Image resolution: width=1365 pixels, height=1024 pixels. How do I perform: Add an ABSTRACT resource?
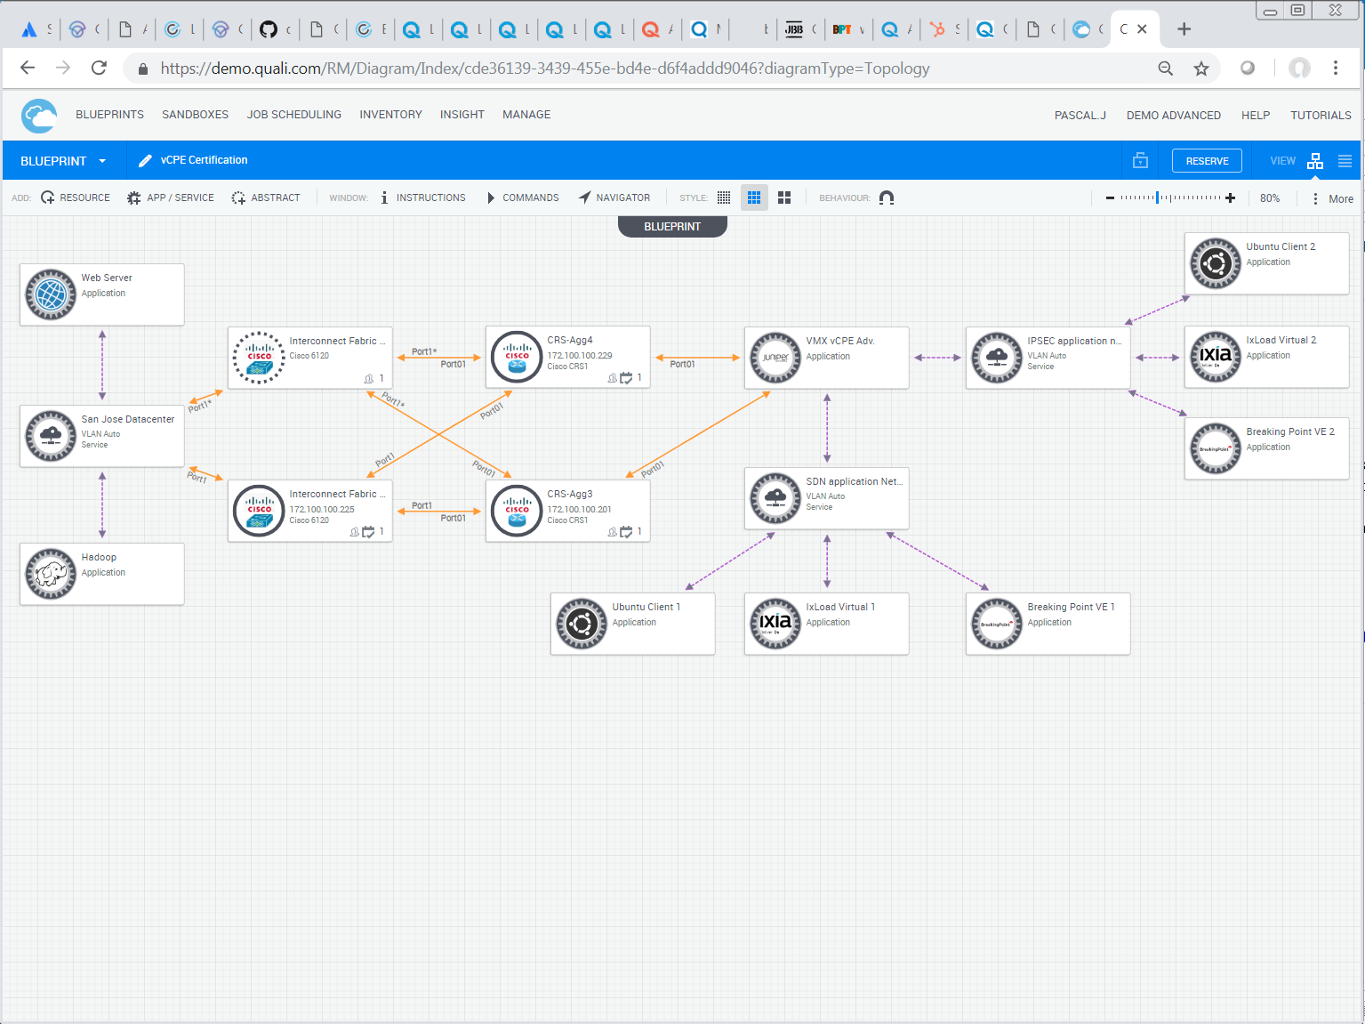point(266,198)
